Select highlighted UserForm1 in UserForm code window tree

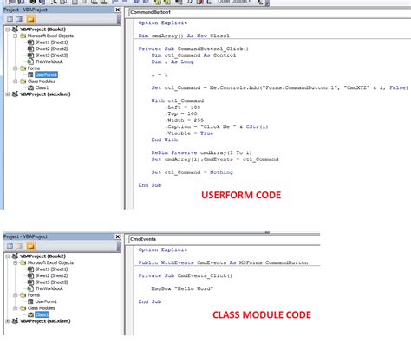pos(46,74)
